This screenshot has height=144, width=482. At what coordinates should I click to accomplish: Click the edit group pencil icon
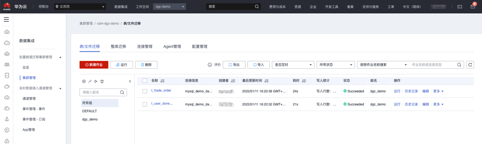(x=90, y=81)
